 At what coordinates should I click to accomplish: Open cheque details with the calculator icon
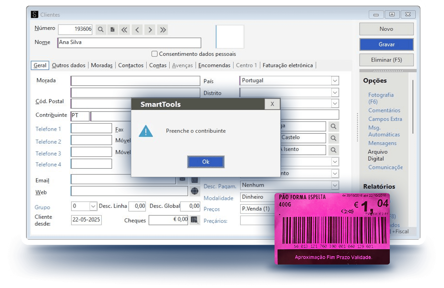pyautogui.click(x=195, y=220)
